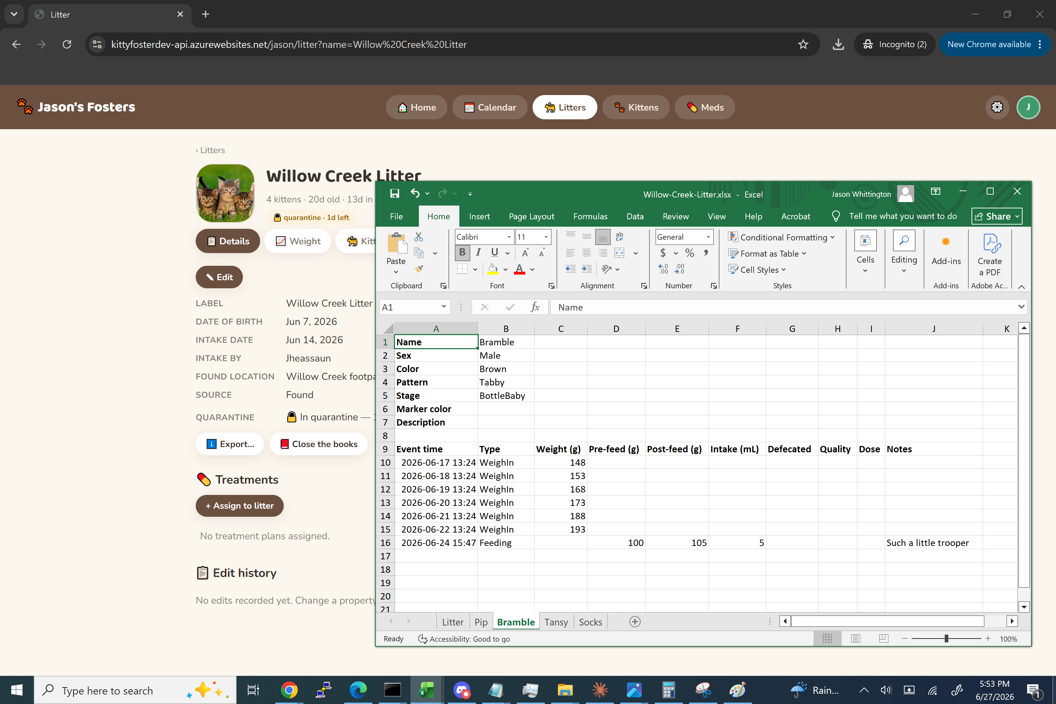Align cell text to the right
The image size is (1056, 704).
(x=603, y=253)
